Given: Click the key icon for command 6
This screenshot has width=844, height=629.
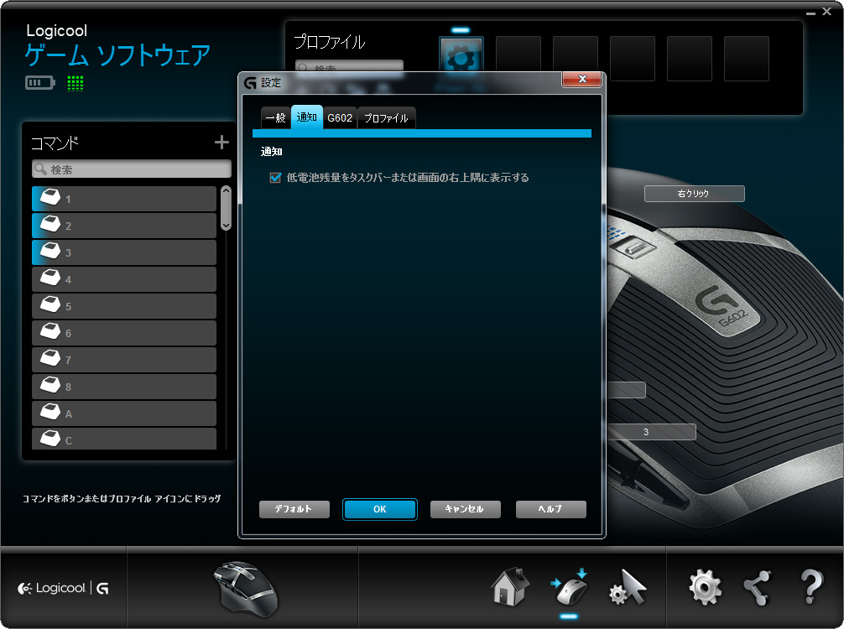Looking at the screenshot, I should point(50,332).
